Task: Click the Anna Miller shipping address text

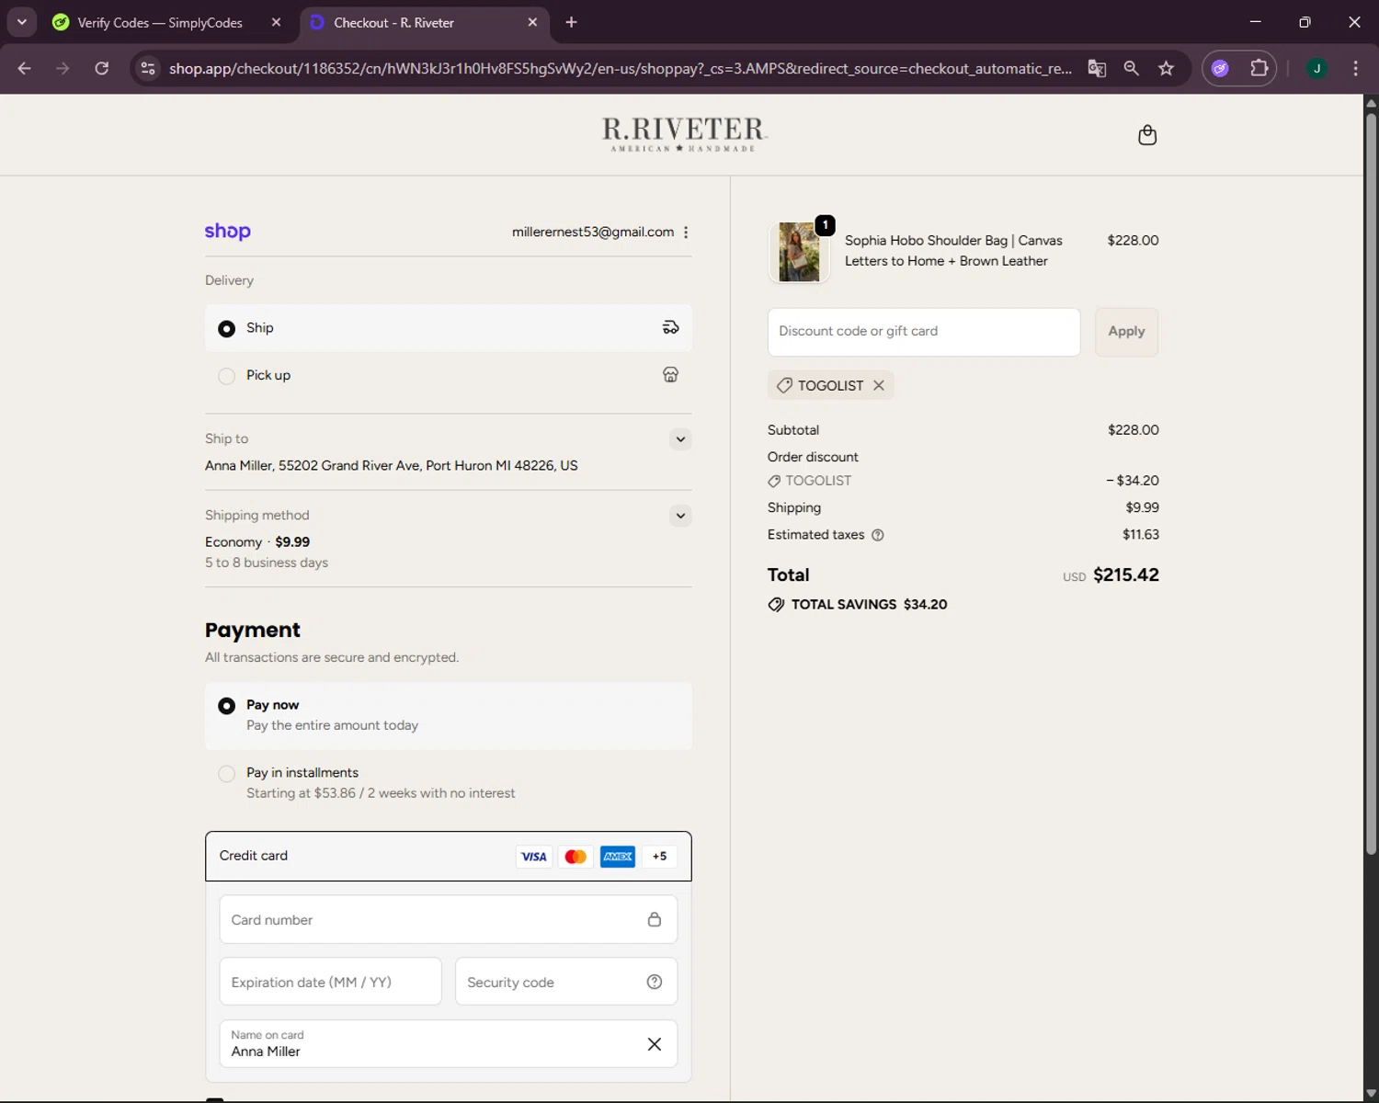Action: click(x=392, y=466)
